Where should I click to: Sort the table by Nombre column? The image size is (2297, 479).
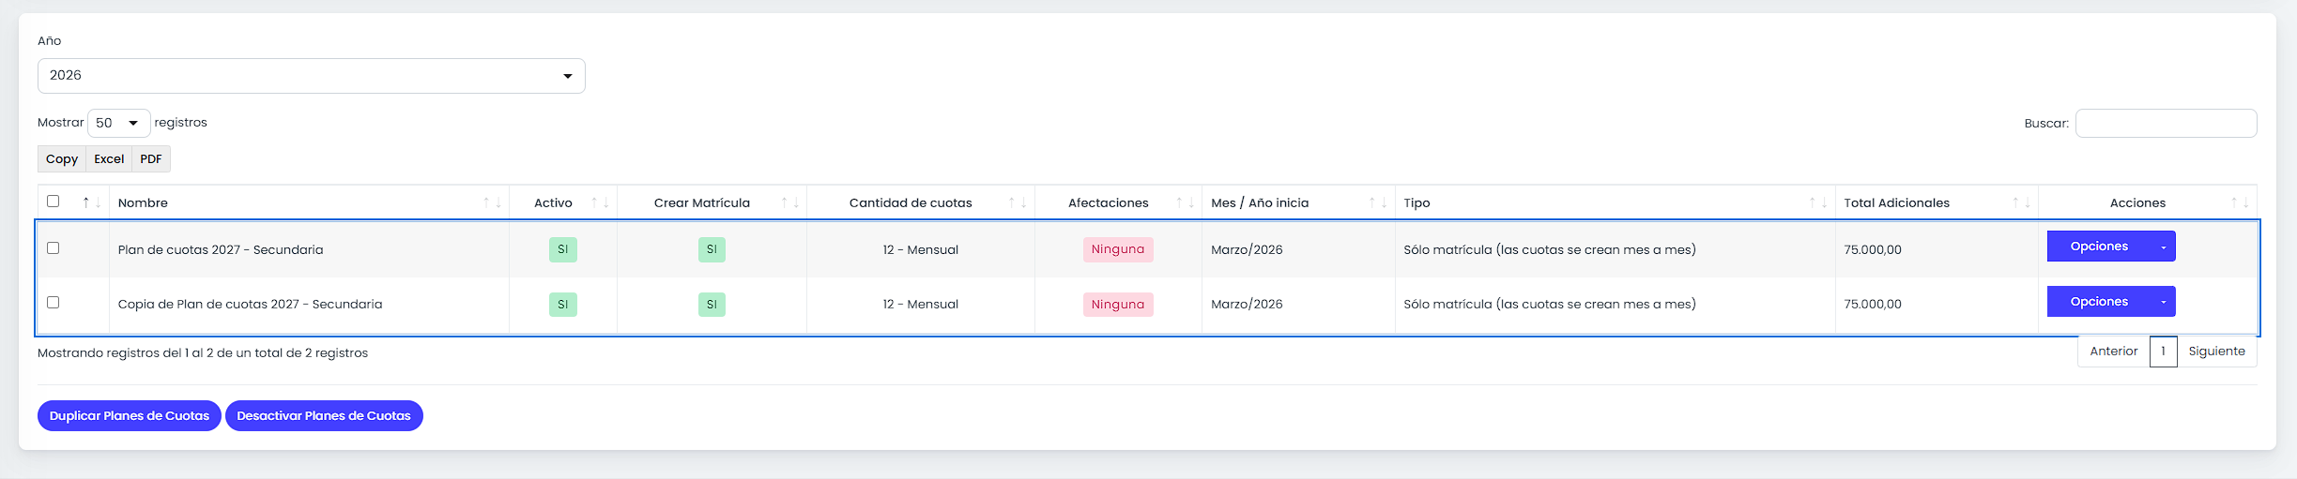tap(309, 203)
